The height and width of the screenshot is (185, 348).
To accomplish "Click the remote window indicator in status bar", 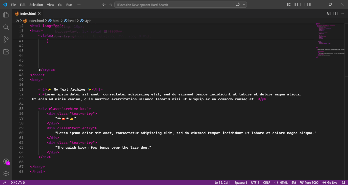I will pos(4,182).
